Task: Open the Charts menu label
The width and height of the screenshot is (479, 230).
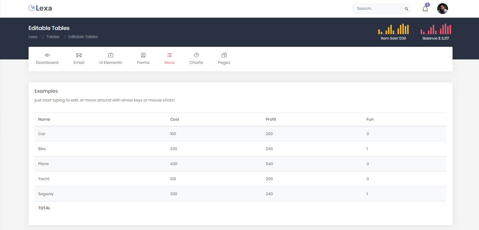Action: (x=196, y=63)
